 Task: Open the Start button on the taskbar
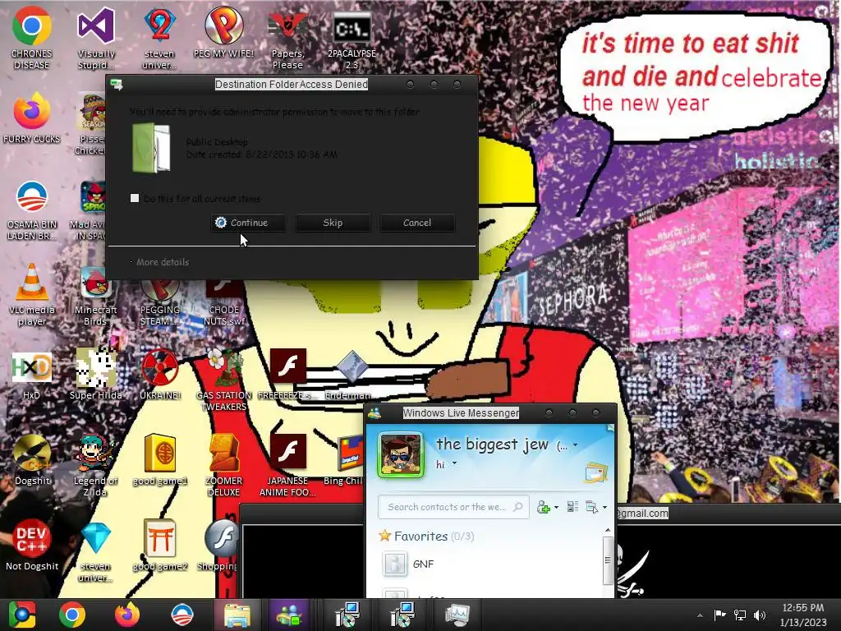click(21, 615)
